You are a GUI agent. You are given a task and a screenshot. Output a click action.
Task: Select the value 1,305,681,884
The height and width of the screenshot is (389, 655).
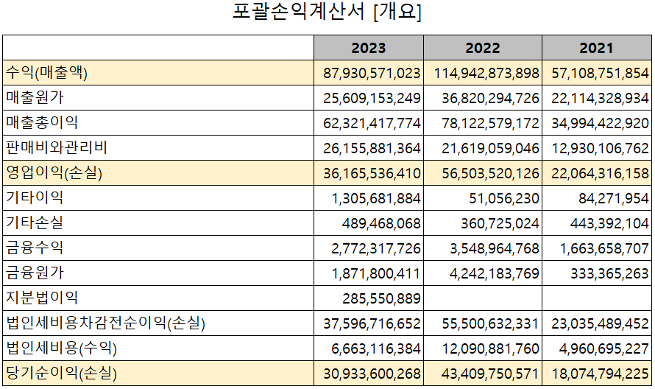click(x=376, y=198)
